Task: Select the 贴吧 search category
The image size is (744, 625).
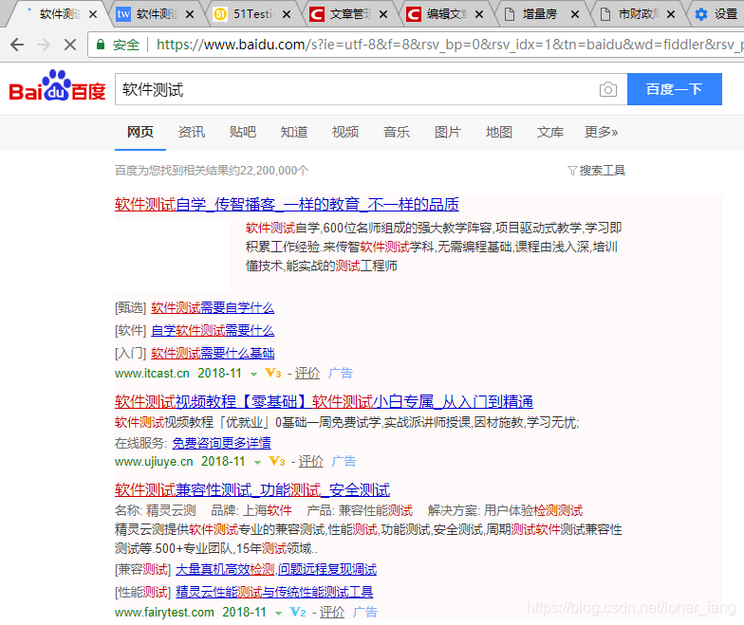Action: coord(243,132)
